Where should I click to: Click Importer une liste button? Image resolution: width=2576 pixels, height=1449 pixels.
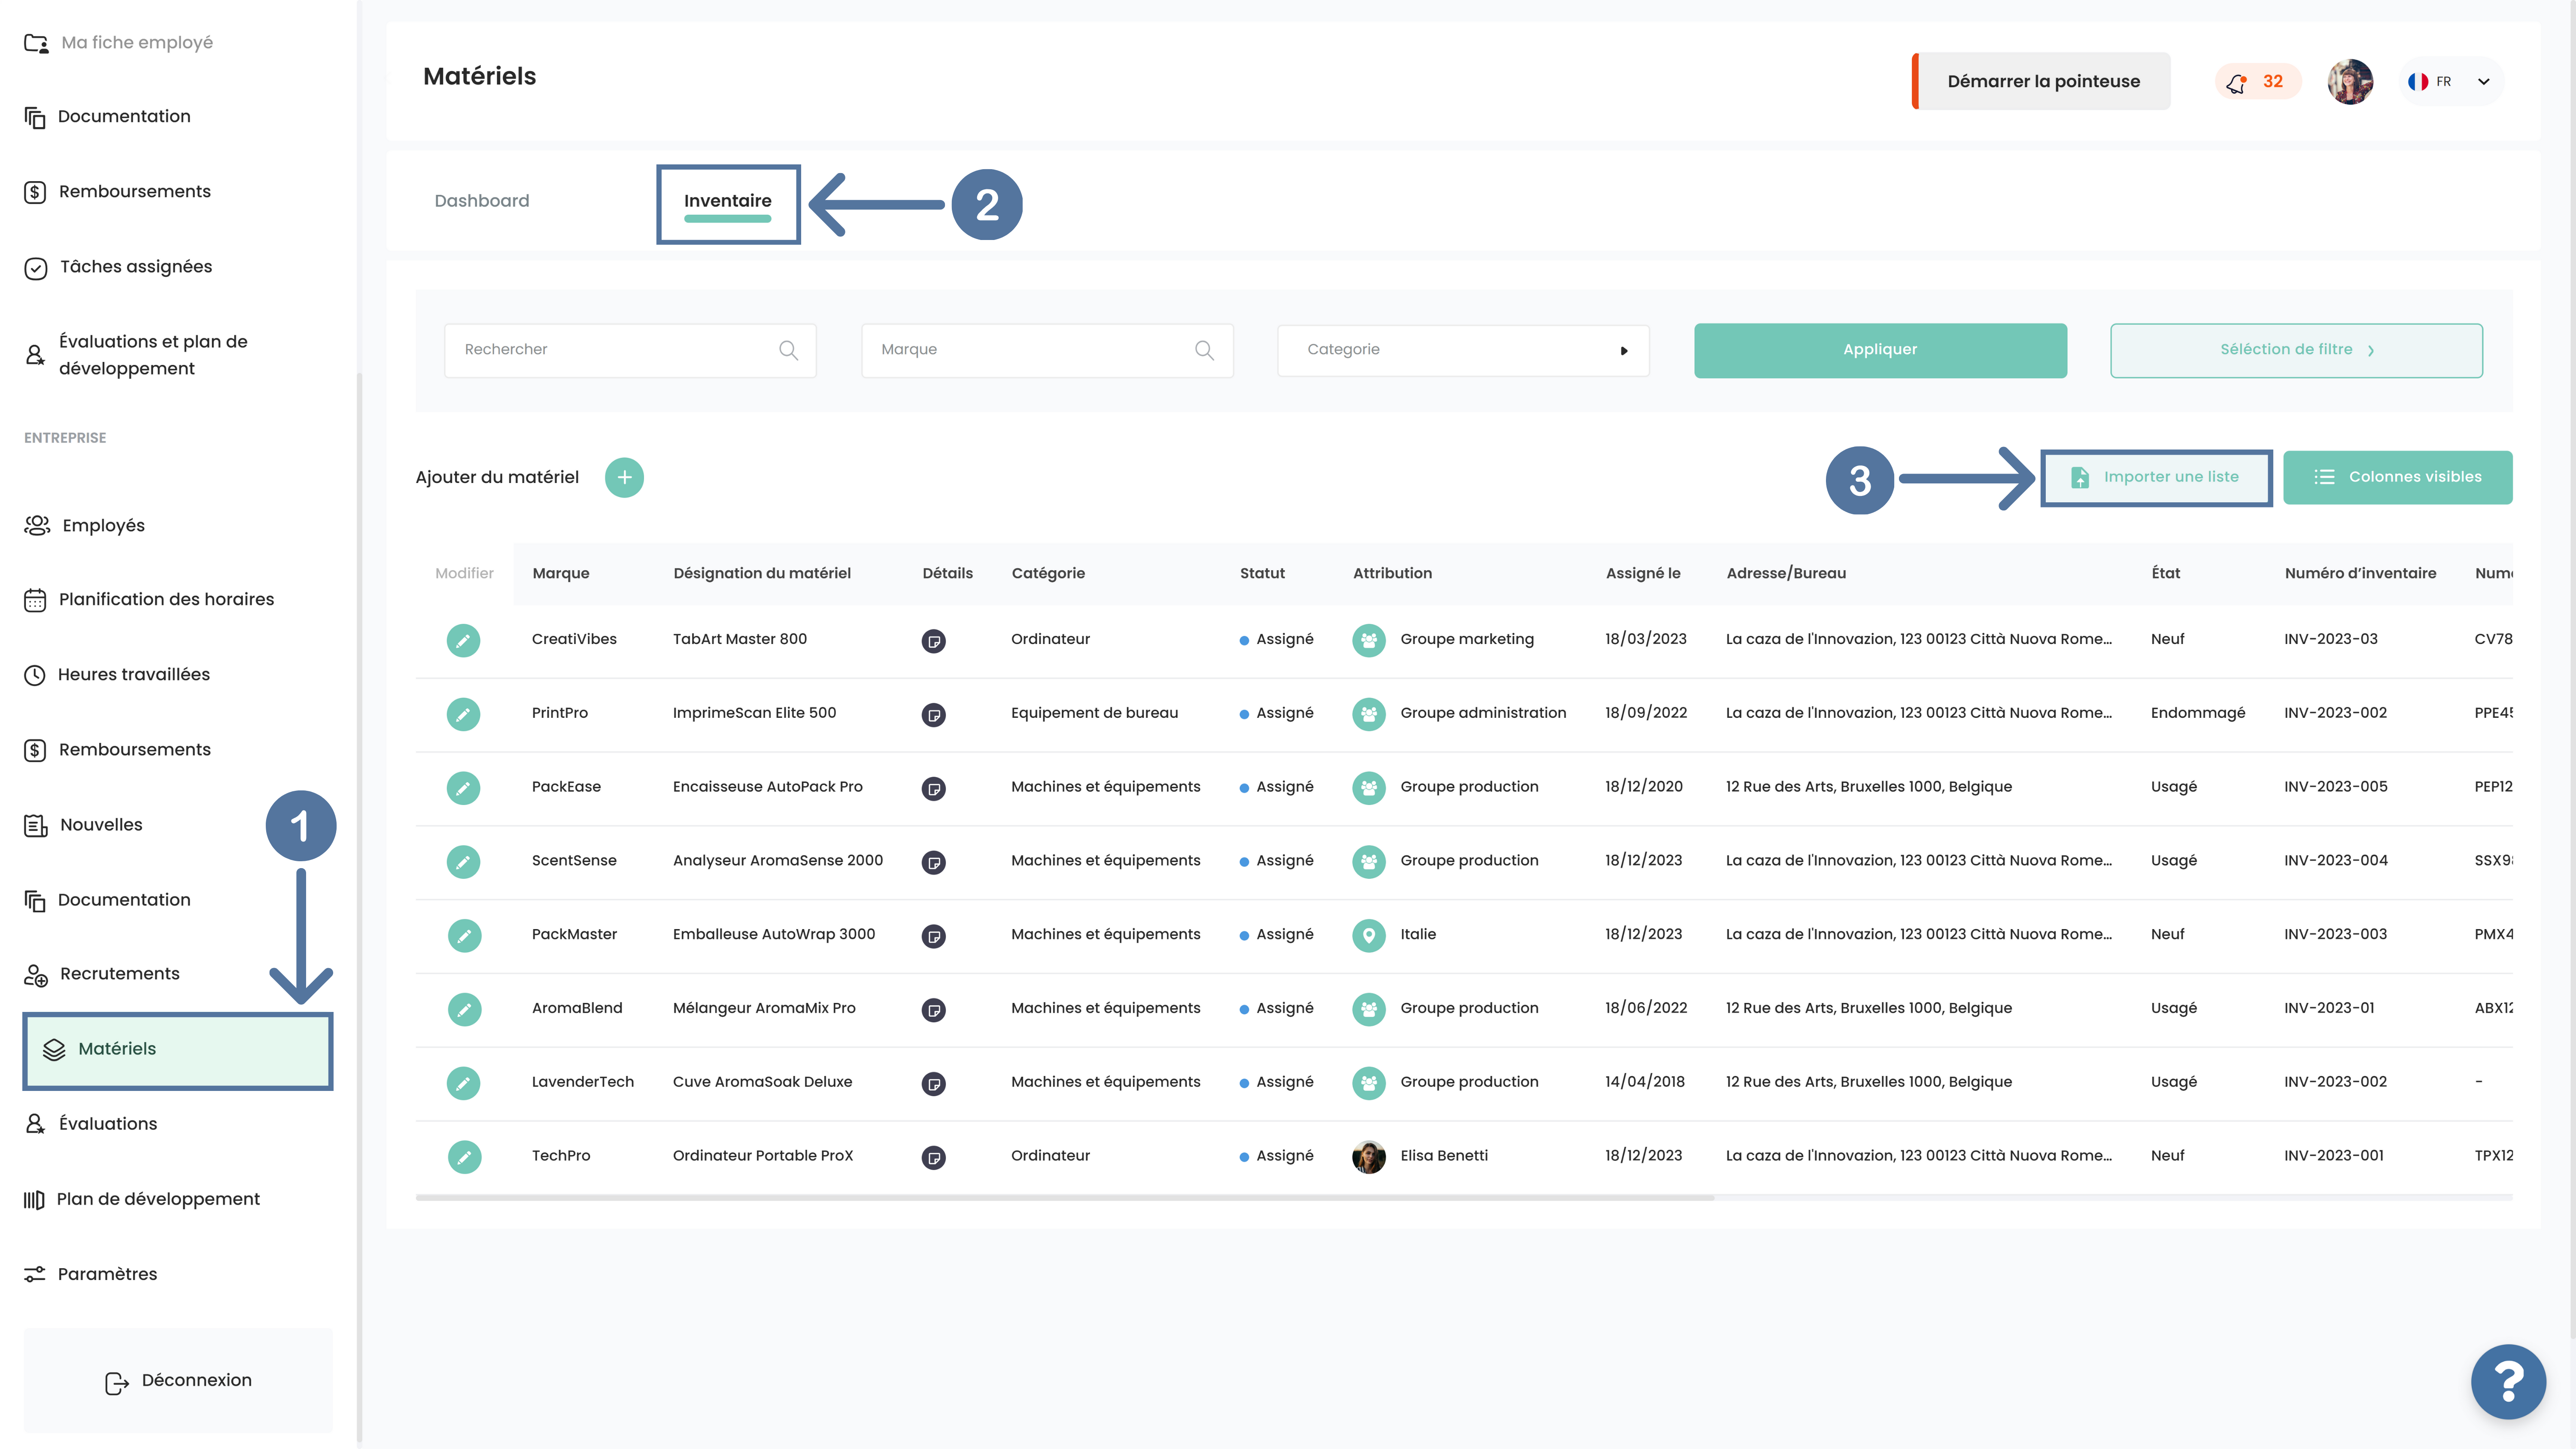(x=2156, y=477)
